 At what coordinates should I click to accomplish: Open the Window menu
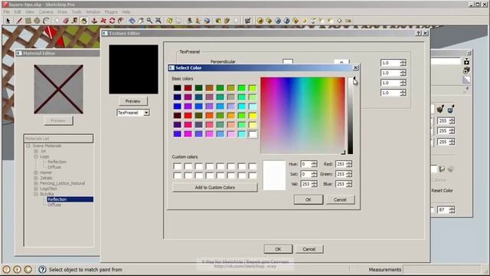click(93, 12)
